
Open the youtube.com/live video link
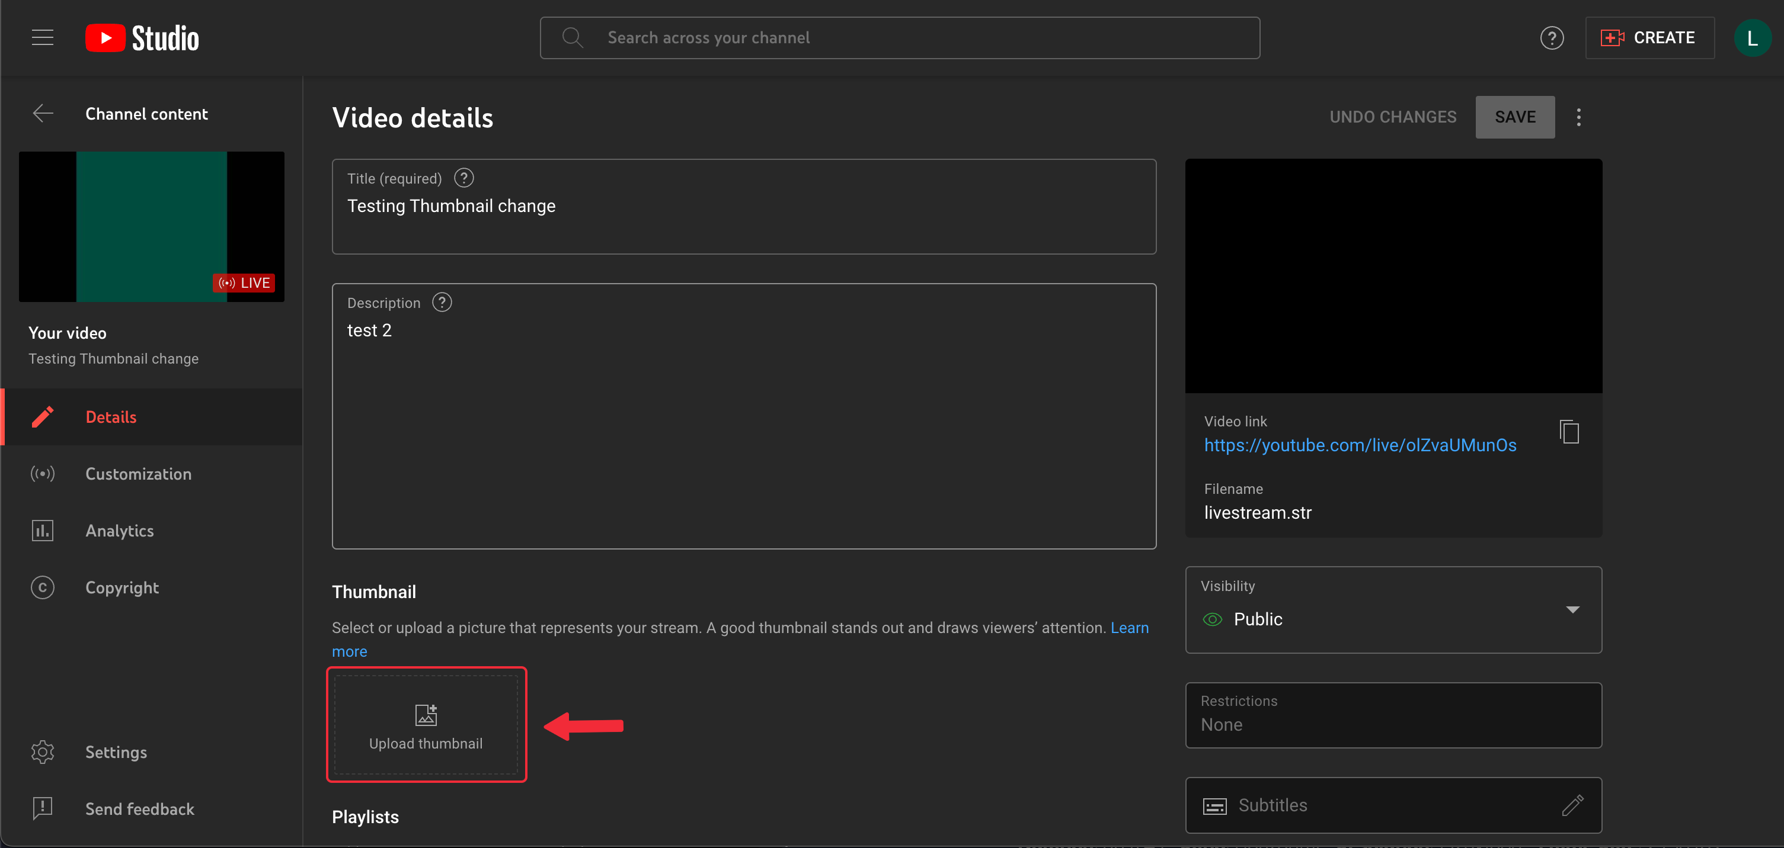(x=1360, y=445)
